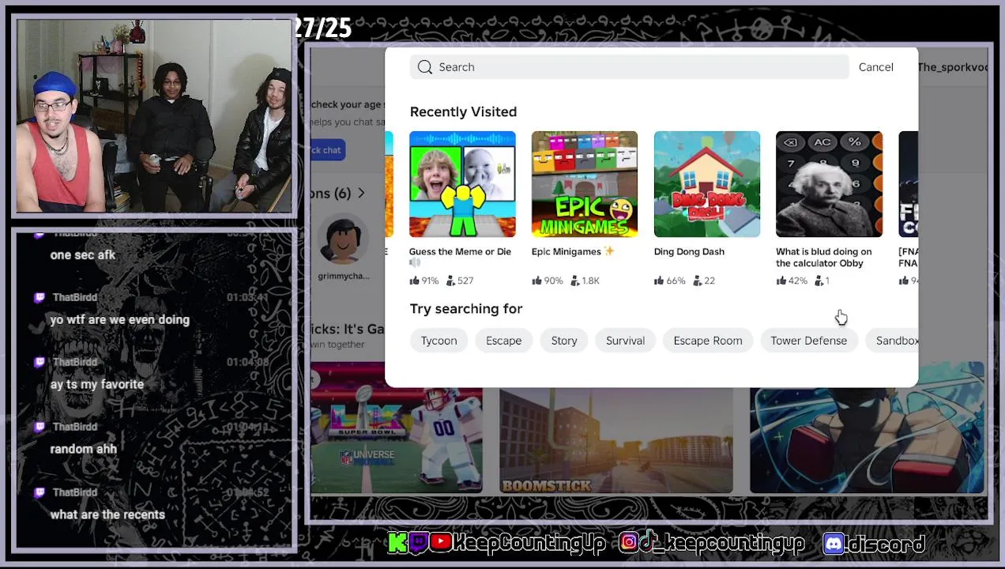This screenshot has width=1005, height=569.
Task: Open Guess the Meme or Die thumbnail
Action: pyautogui.click(x=462, y=184)
